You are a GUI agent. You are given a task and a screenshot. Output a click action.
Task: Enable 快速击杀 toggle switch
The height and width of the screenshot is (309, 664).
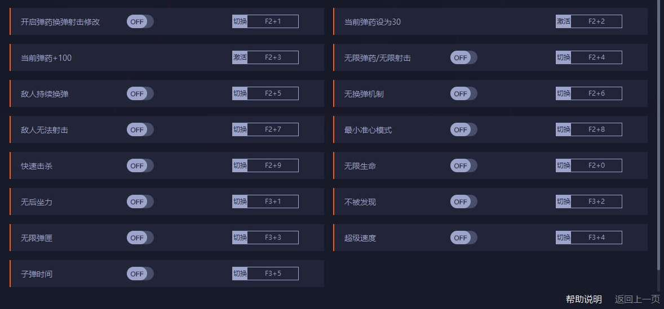pos(140,165)
